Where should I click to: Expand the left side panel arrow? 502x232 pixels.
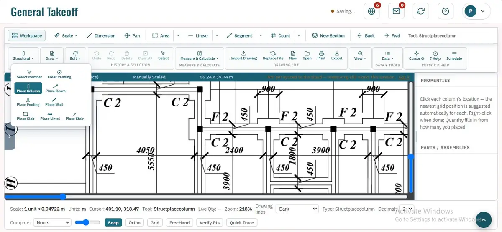coord(9,136)
